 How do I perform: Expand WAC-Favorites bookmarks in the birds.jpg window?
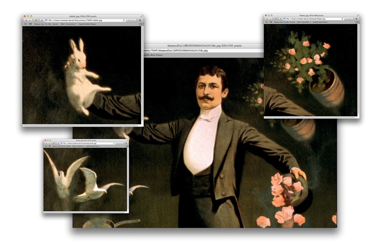pyautogui.click(x=78, y=146)
